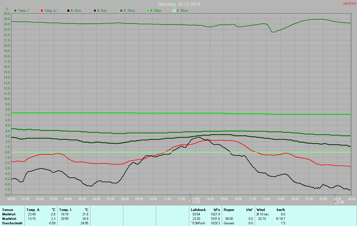Click the 'B +5cm' legend label
The width and height of the screenshot is (357, 226).
tap(76, 11)
